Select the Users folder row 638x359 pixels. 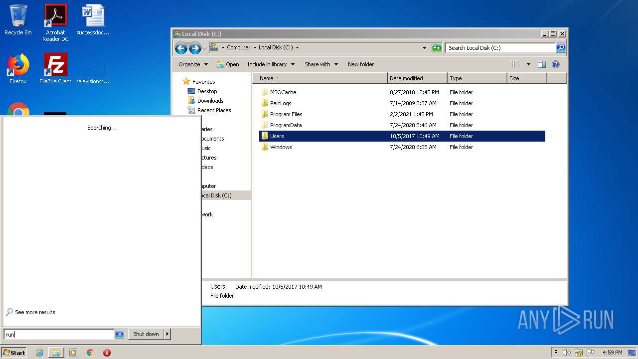(x=402, y=136)
